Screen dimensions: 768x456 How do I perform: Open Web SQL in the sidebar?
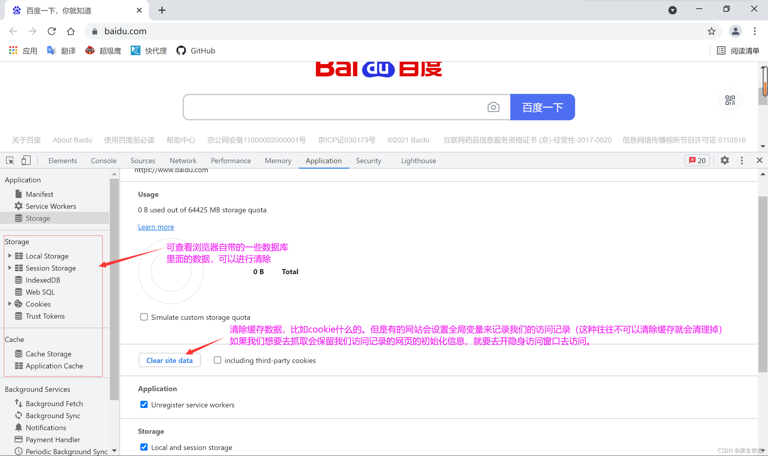40,292
